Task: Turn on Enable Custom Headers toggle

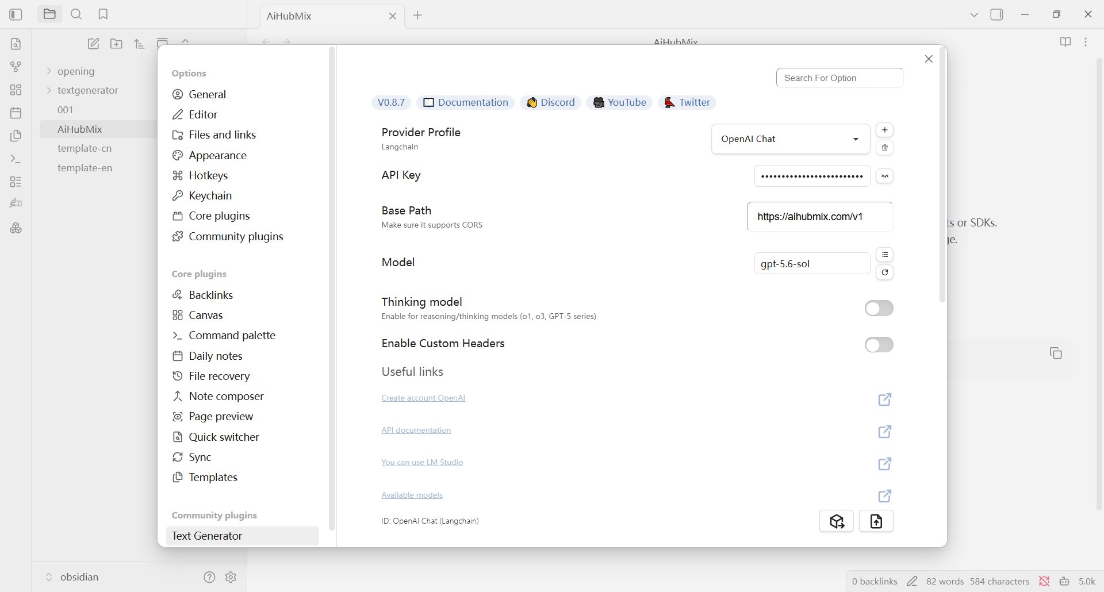Action: coord(879,345)
